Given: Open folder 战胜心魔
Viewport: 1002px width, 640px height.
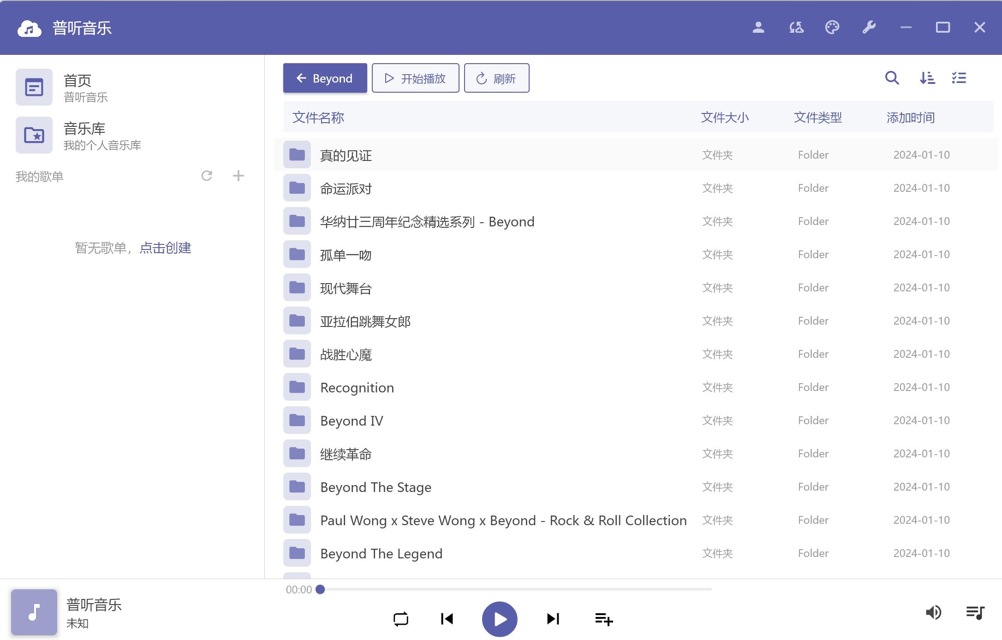Looking at the screenshot, I should coord(636,354).
